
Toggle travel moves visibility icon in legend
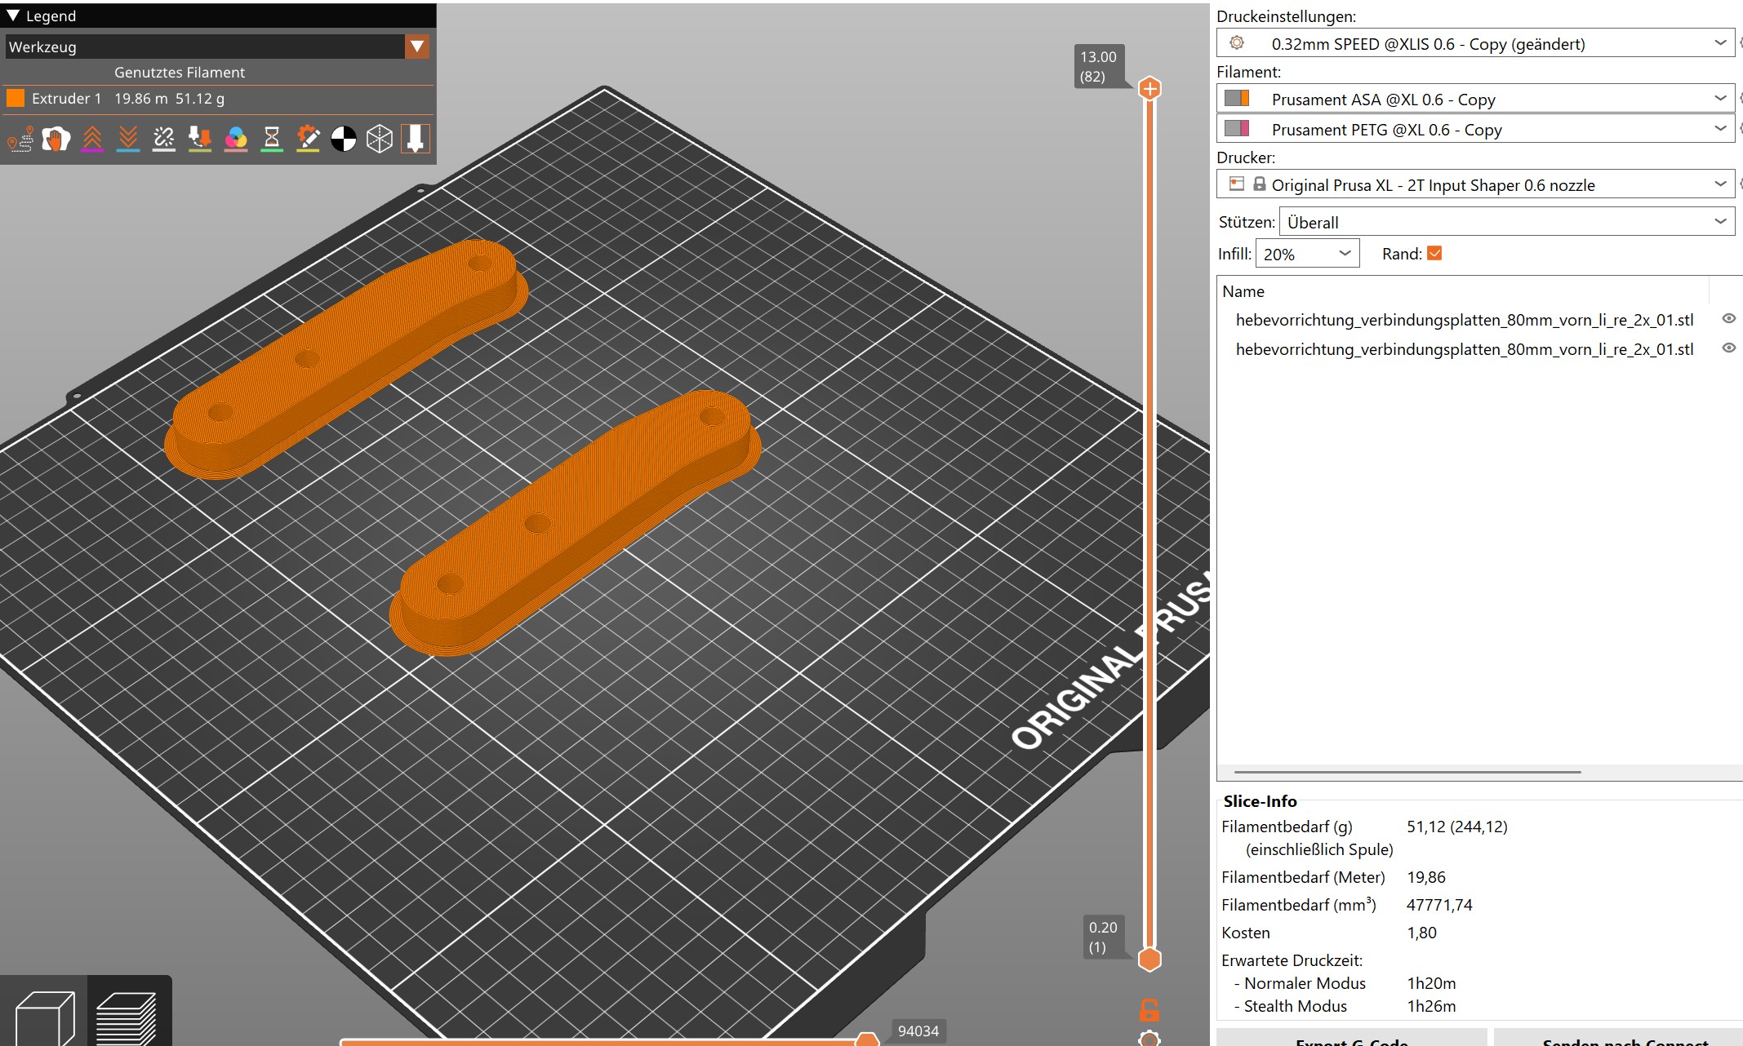(x=20, y=140)
